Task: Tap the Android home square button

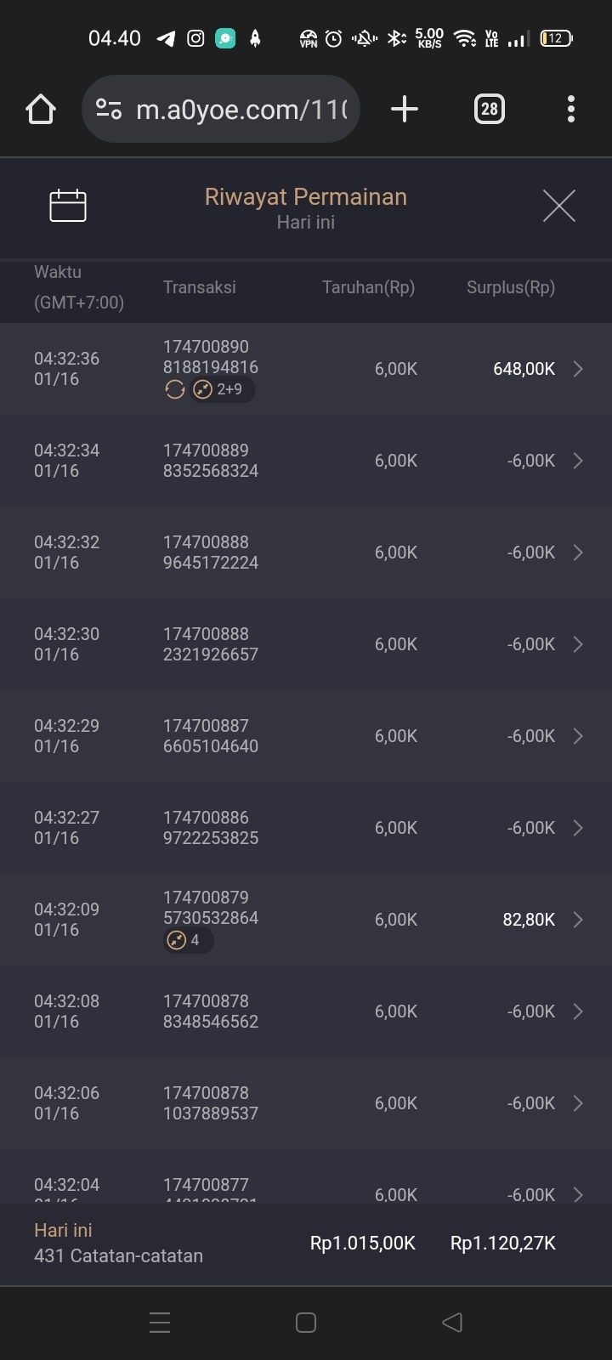Action: (306, 1323)
